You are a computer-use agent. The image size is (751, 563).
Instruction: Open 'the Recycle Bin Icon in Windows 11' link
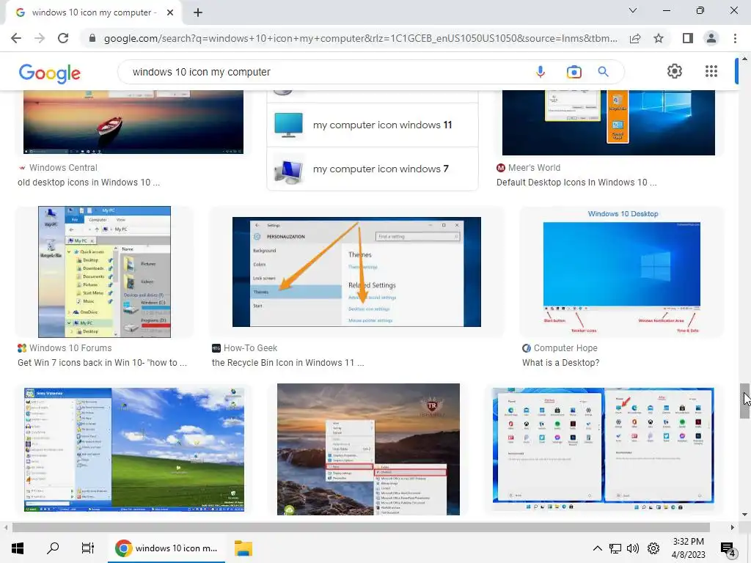point(287,362)
